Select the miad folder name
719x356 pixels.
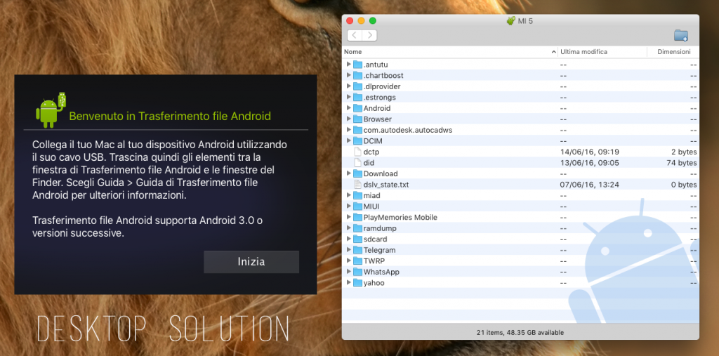pos(372,195)
